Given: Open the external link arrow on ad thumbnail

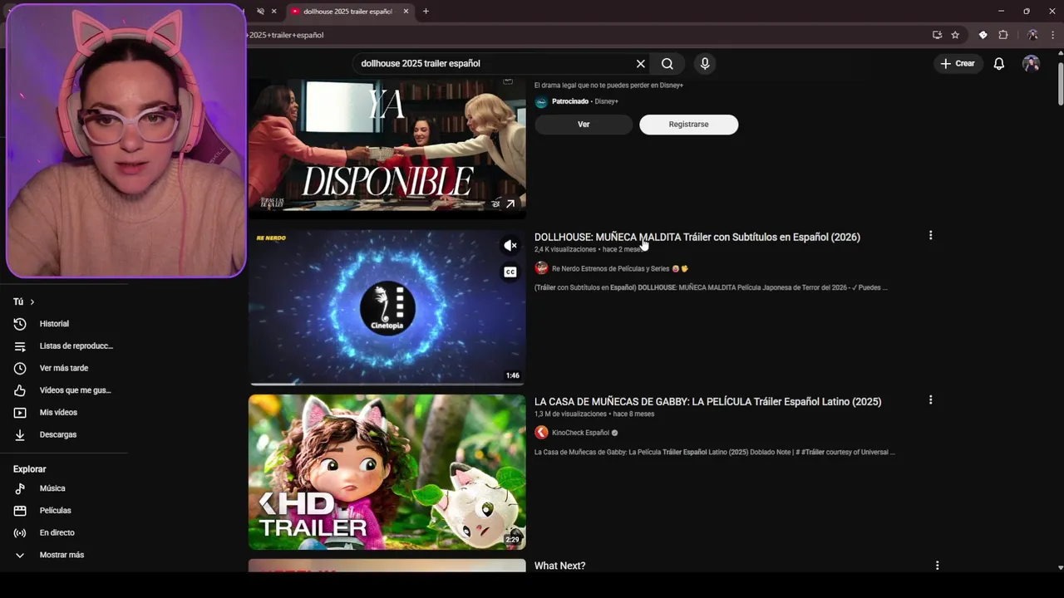Looking at the screenshot, I should [x=510, y=203].
